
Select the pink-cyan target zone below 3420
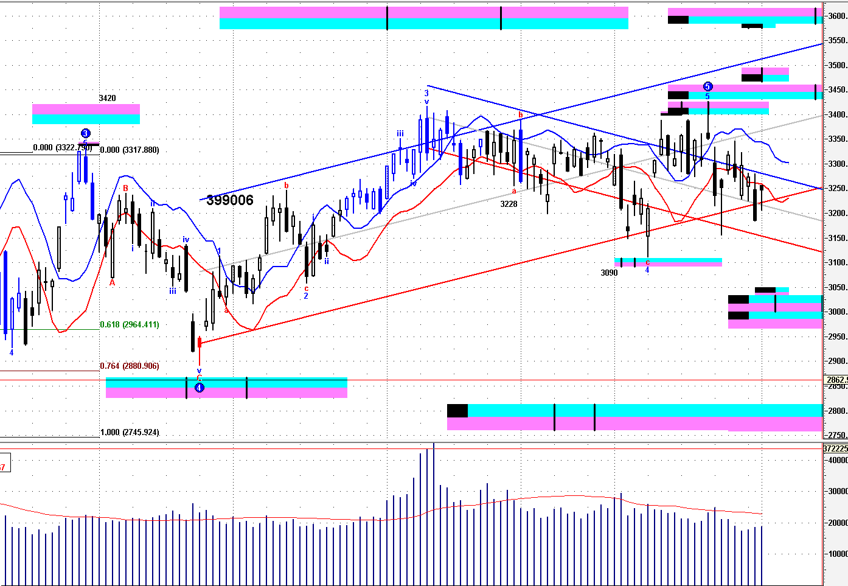pyautogui.click(x=86, y=114)
